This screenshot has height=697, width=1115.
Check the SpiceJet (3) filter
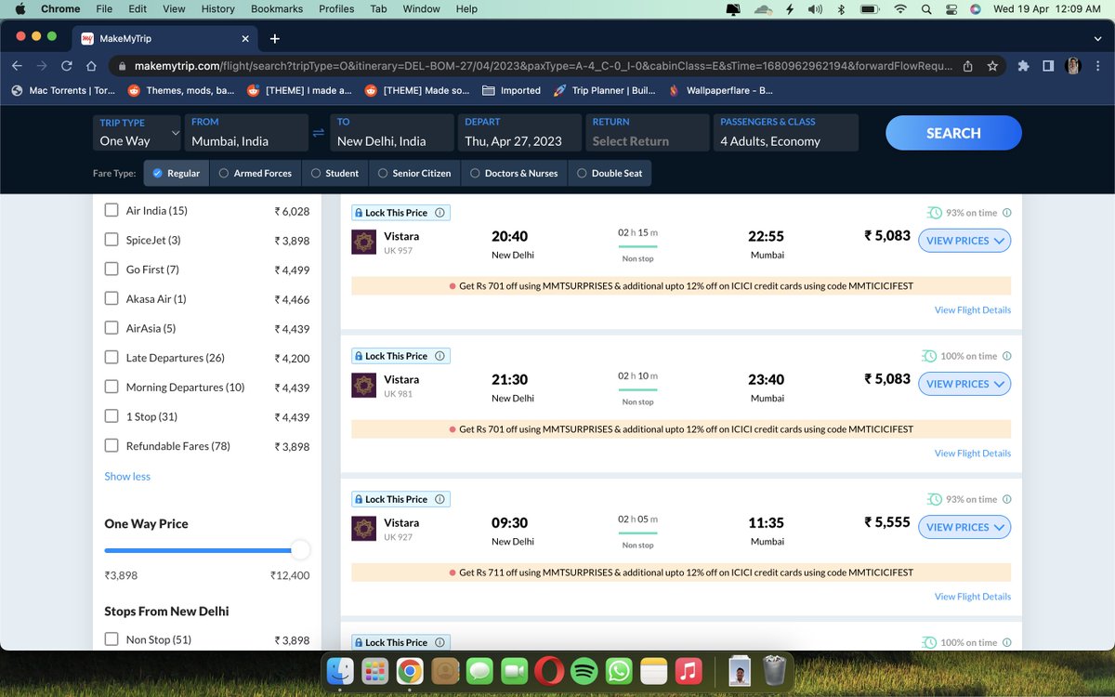111,240
